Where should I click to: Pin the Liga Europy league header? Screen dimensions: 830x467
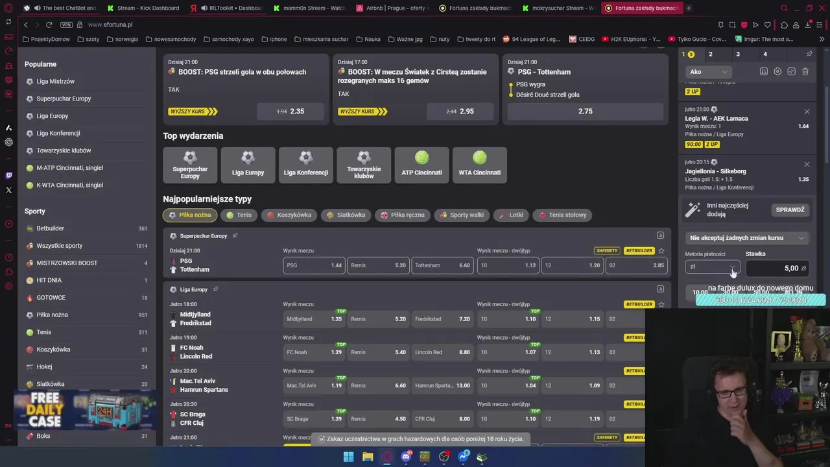(215, 289)
